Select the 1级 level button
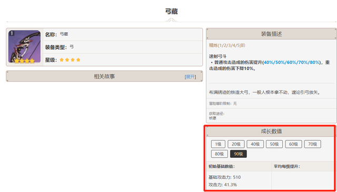This screenshot has width=337, height=192. (x=218, y=144)
